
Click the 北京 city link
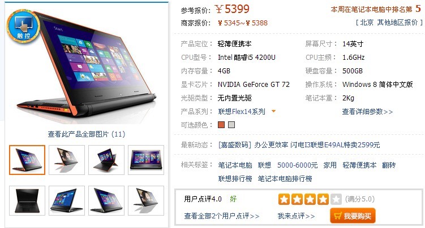tap(367, 23)
